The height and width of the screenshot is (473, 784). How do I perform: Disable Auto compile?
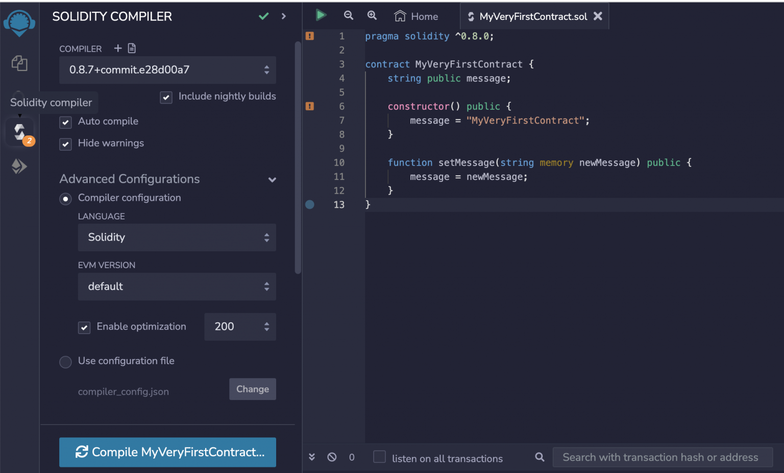tap(65, 122)
